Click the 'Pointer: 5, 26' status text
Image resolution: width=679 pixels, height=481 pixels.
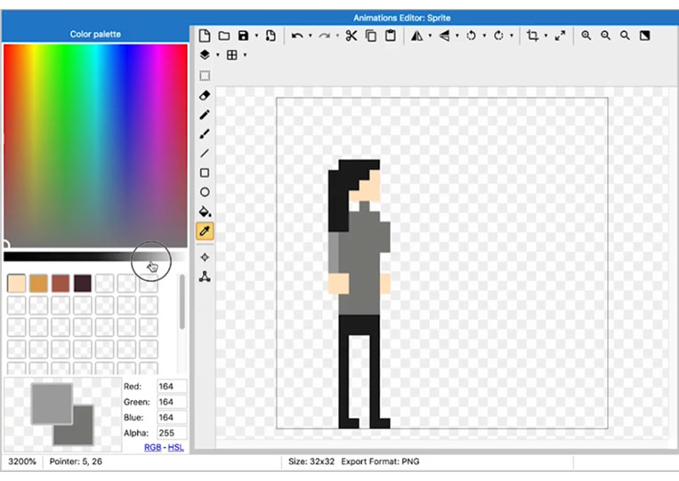[76, 461]
